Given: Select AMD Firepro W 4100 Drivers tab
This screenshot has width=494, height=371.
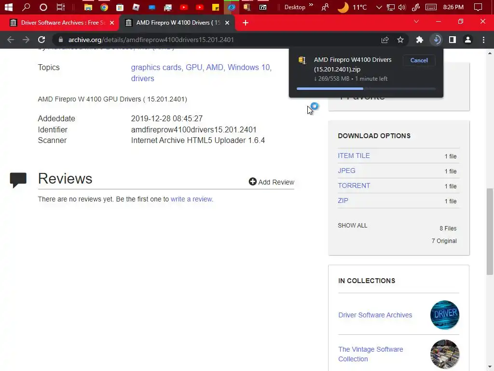Looking at the screenshot, I should click(177, 23).
